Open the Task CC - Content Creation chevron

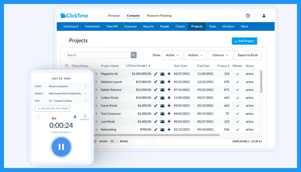pos(86,101)
